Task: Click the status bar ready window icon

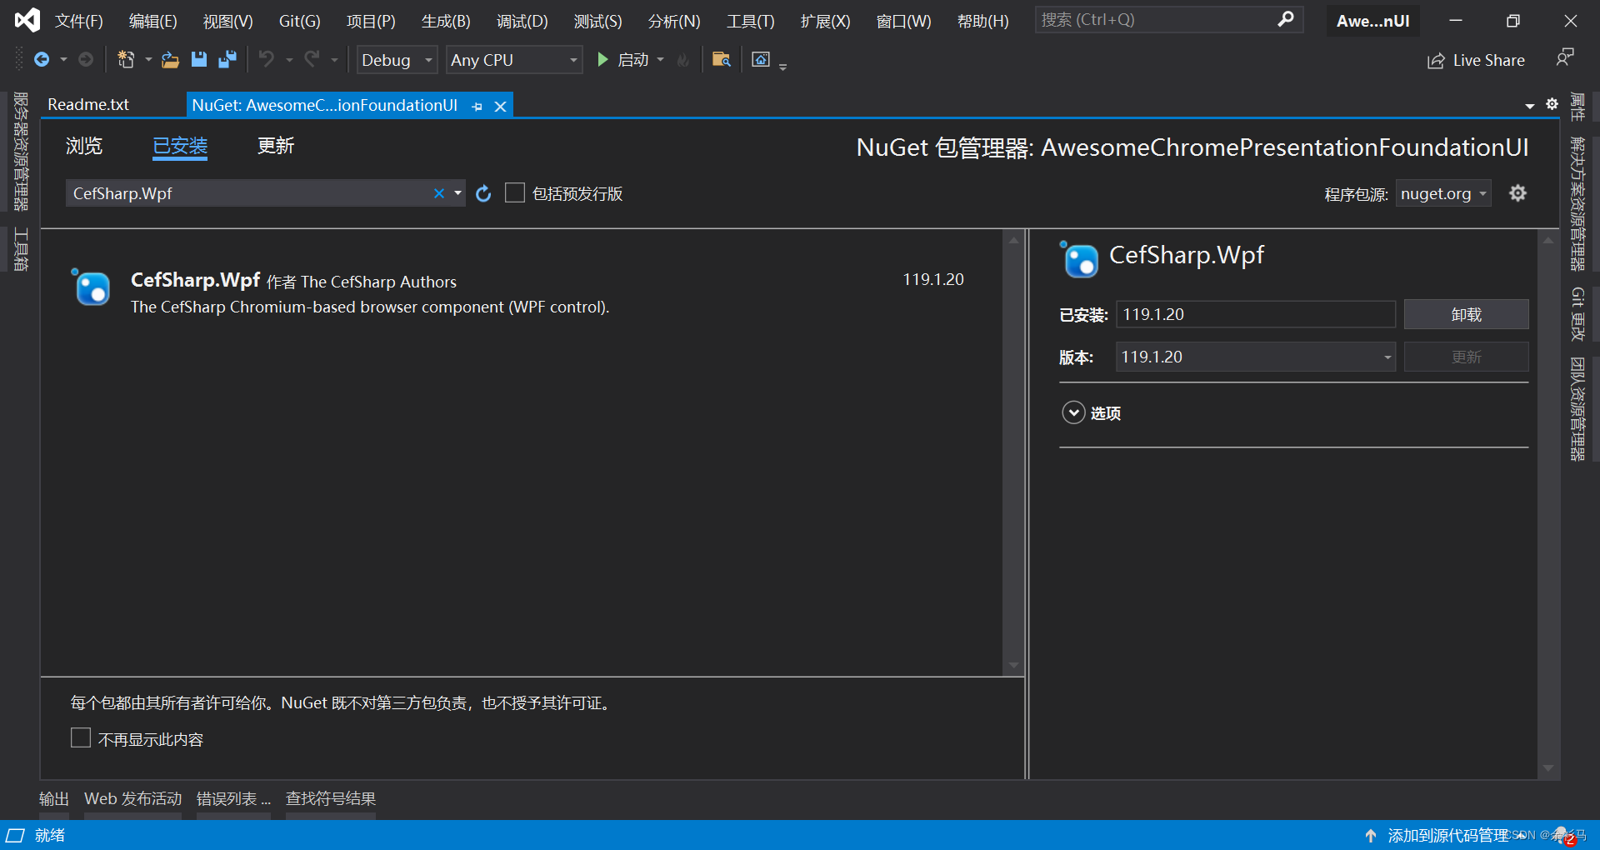Action: click(15, 835)
